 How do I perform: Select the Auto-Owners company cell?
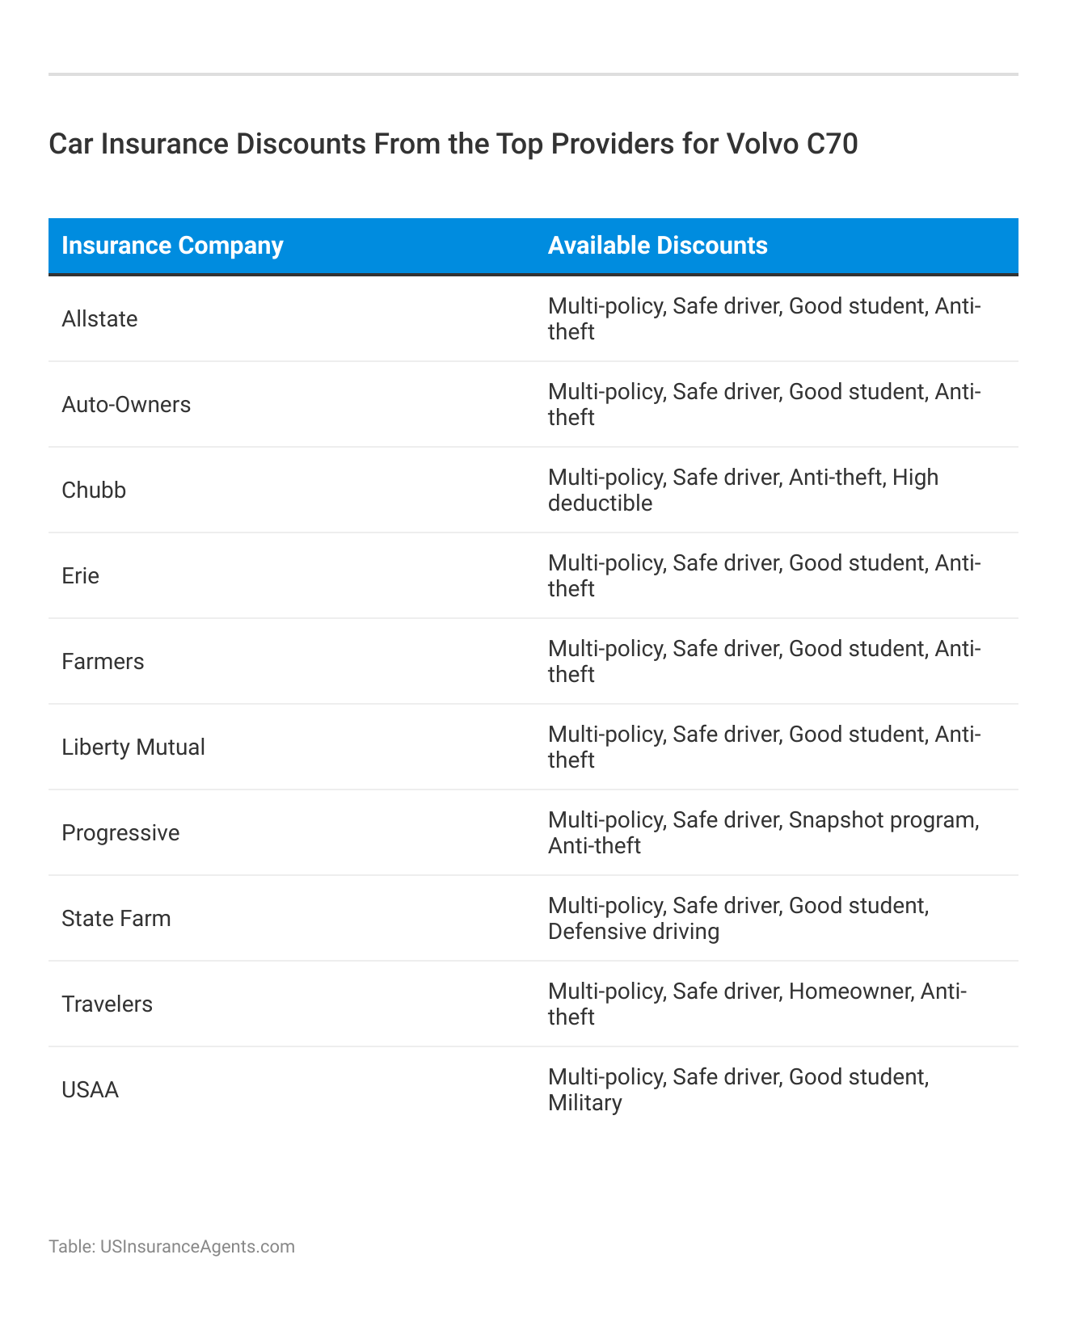click(x=126, y=405)
